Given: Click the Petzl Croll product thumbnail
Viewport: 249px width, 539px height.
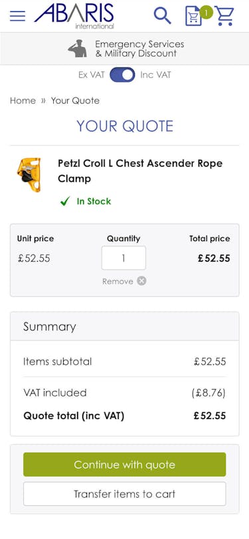Looking at the screenshot, I should (29, 175).
